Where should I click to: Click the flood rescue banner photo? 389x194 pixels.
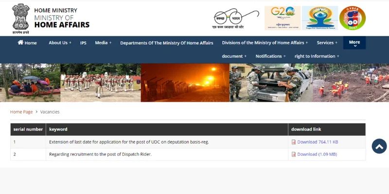[x=30, y=82]
